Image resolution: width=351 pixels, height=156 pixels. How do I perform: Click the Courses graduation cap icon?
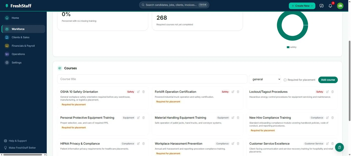(x=60, y=68)
